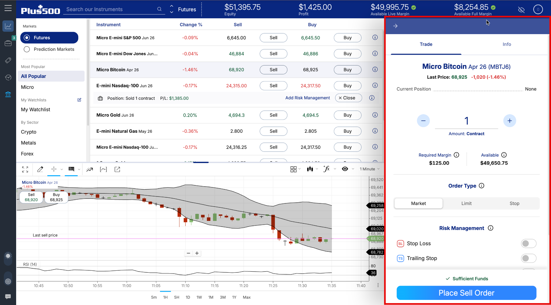551x305 pixels.
Task: Click Place Sell Order button
Action: click(466, 293)
